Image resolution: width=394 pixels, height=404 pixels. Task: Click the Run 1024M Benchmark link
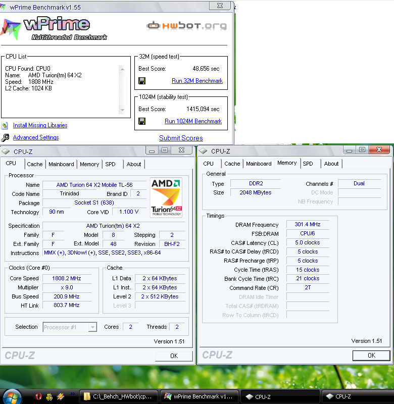tap(193, 121)
